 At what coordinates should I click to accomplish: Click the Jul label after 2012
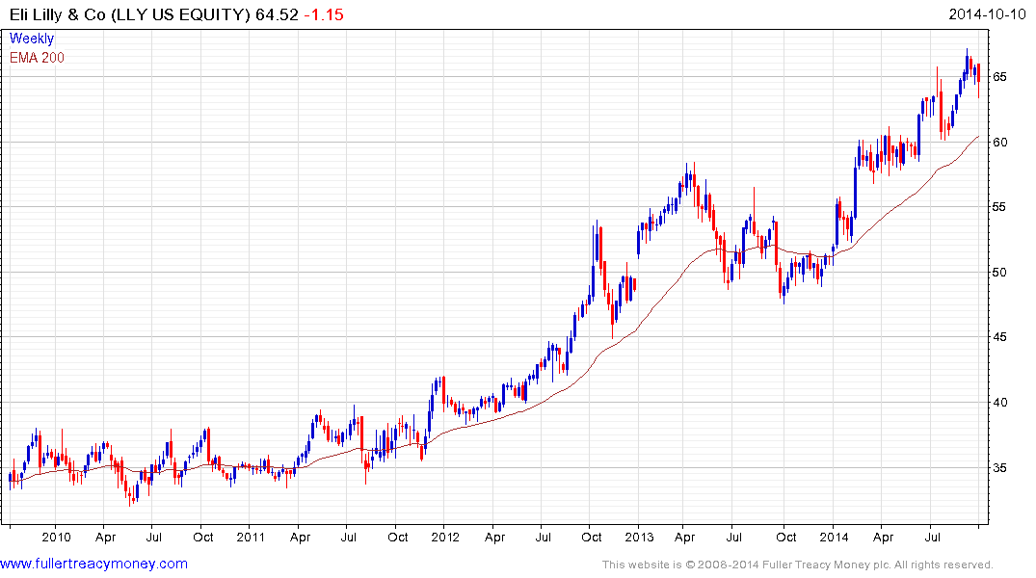pyautogui.click(x=544, y=537)
